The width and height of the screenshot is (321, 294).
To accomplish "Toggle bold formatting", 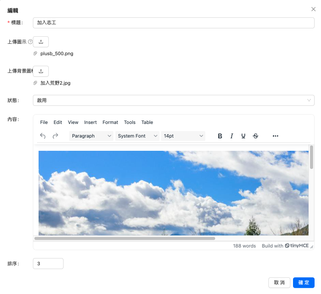I will pyautogui.click(x=220, y=136).
